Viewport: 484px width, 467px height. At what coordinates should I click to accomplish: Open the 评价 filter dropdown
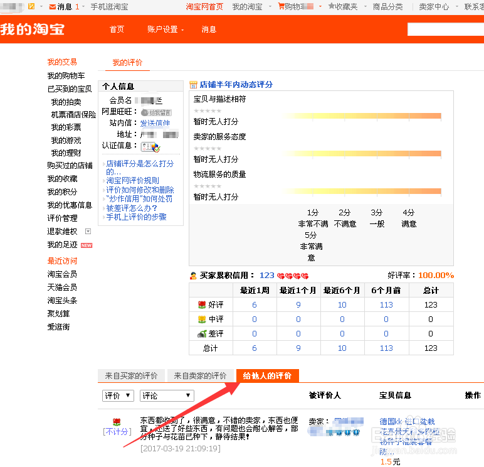pos(118,395)
